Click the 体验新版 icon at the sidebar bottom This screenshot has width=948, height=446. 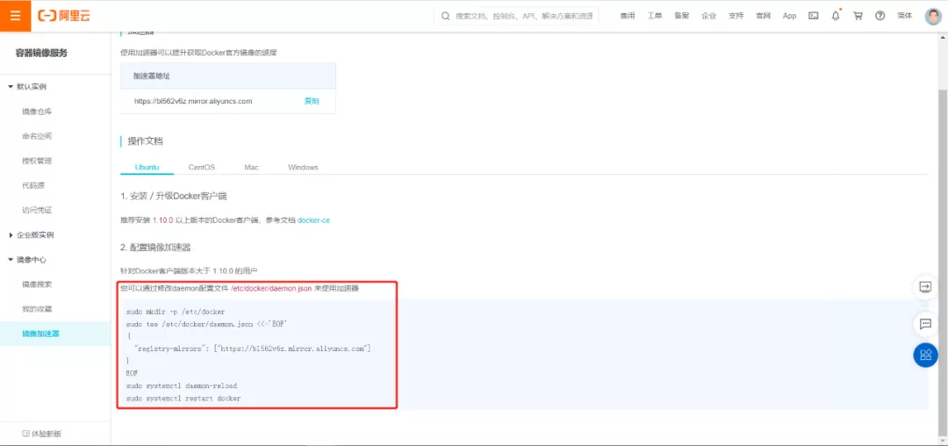pyautogui.click(x=25, y=434)
